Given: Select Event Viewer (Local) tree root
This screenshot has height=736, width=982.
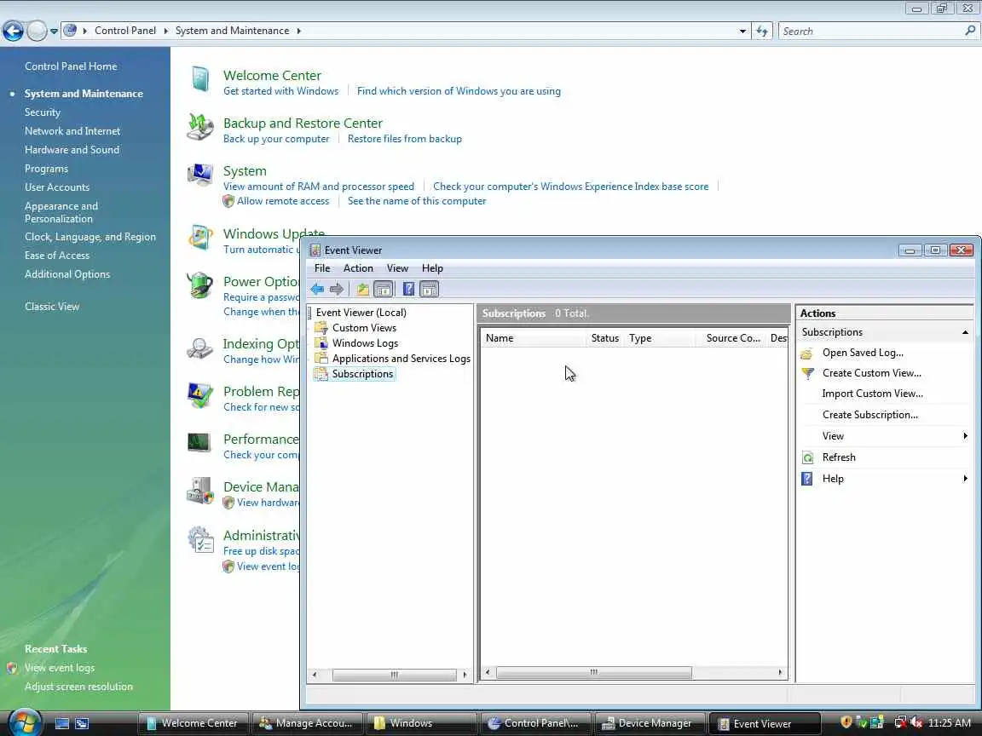Looking at the screenshot, I should pyautogui.click(x=361, y=313).
